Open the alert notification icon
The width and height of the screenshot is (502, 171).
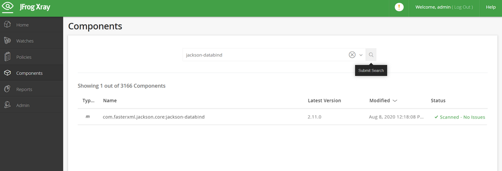(x=399, y=7)
